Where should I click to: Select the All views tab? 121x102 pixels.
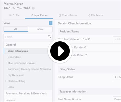click(16, 29)
